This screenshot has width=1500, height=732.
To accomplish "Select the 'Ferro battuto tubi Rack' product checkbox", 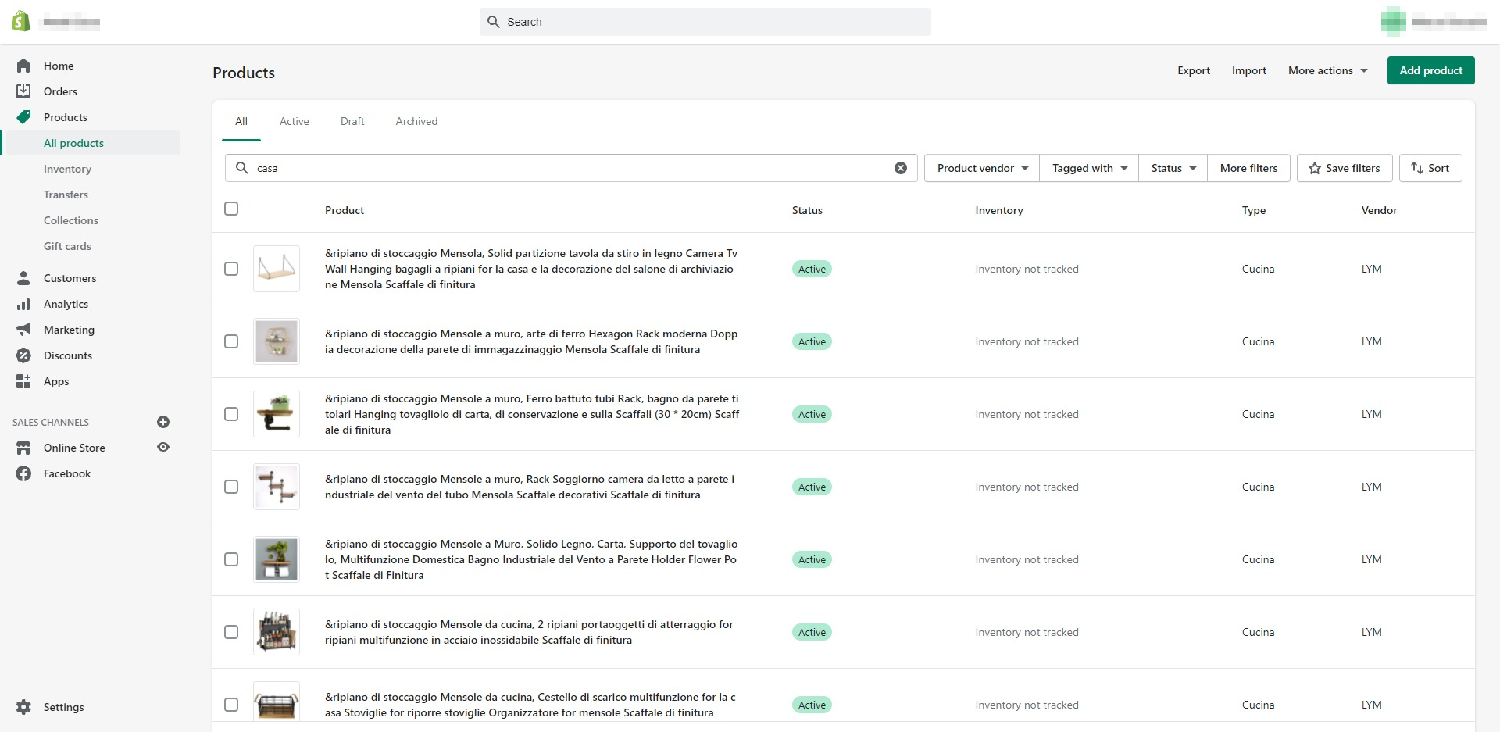I will pos(231,414).
